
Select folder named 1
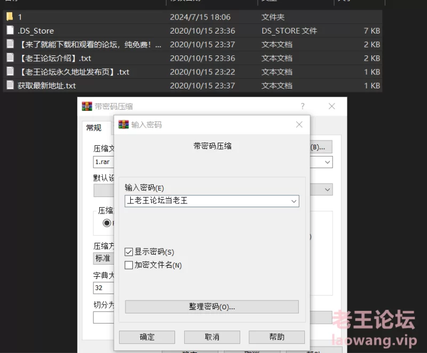[20, 17]
